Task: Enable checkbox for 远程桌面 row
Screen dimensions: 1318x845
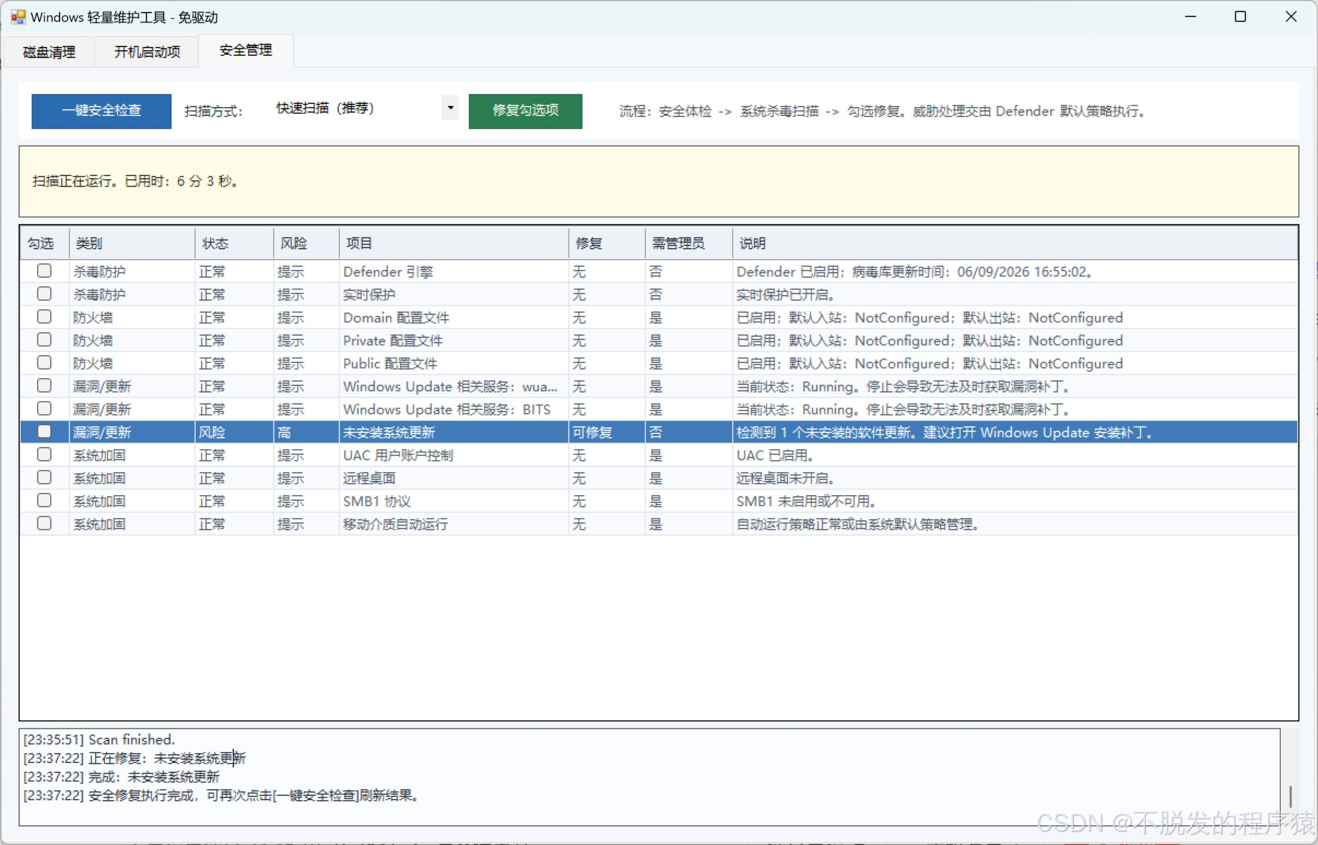Action: point(44,477)
